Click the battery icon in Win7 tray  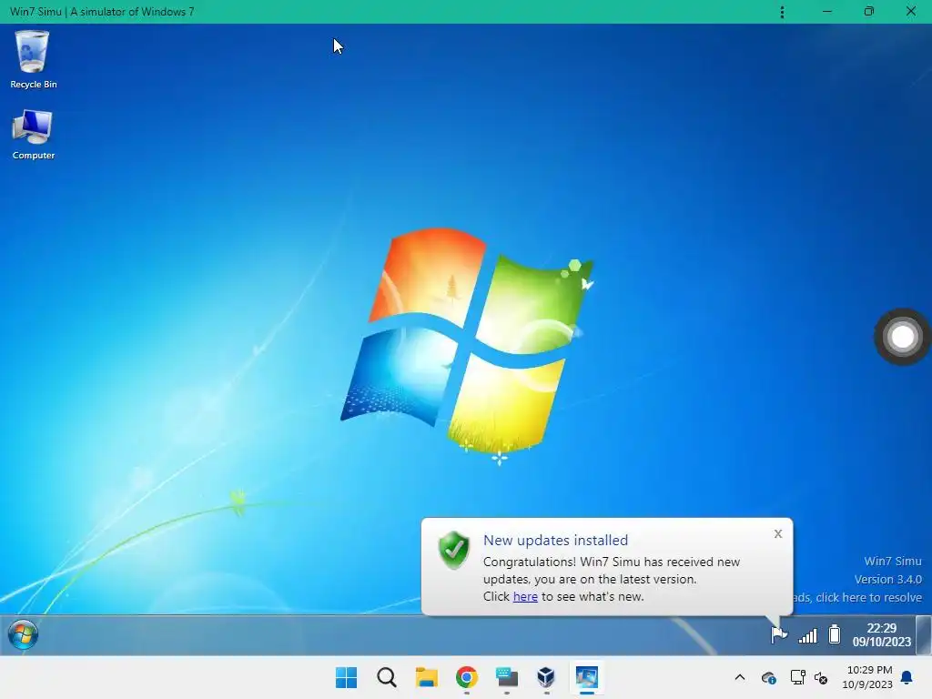tap(835, 634)
